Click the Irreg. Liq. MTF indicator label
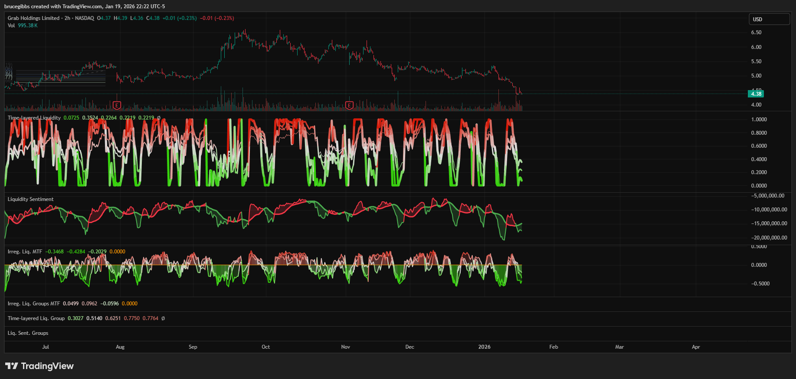The image size is (796, 379). (25, 252)
